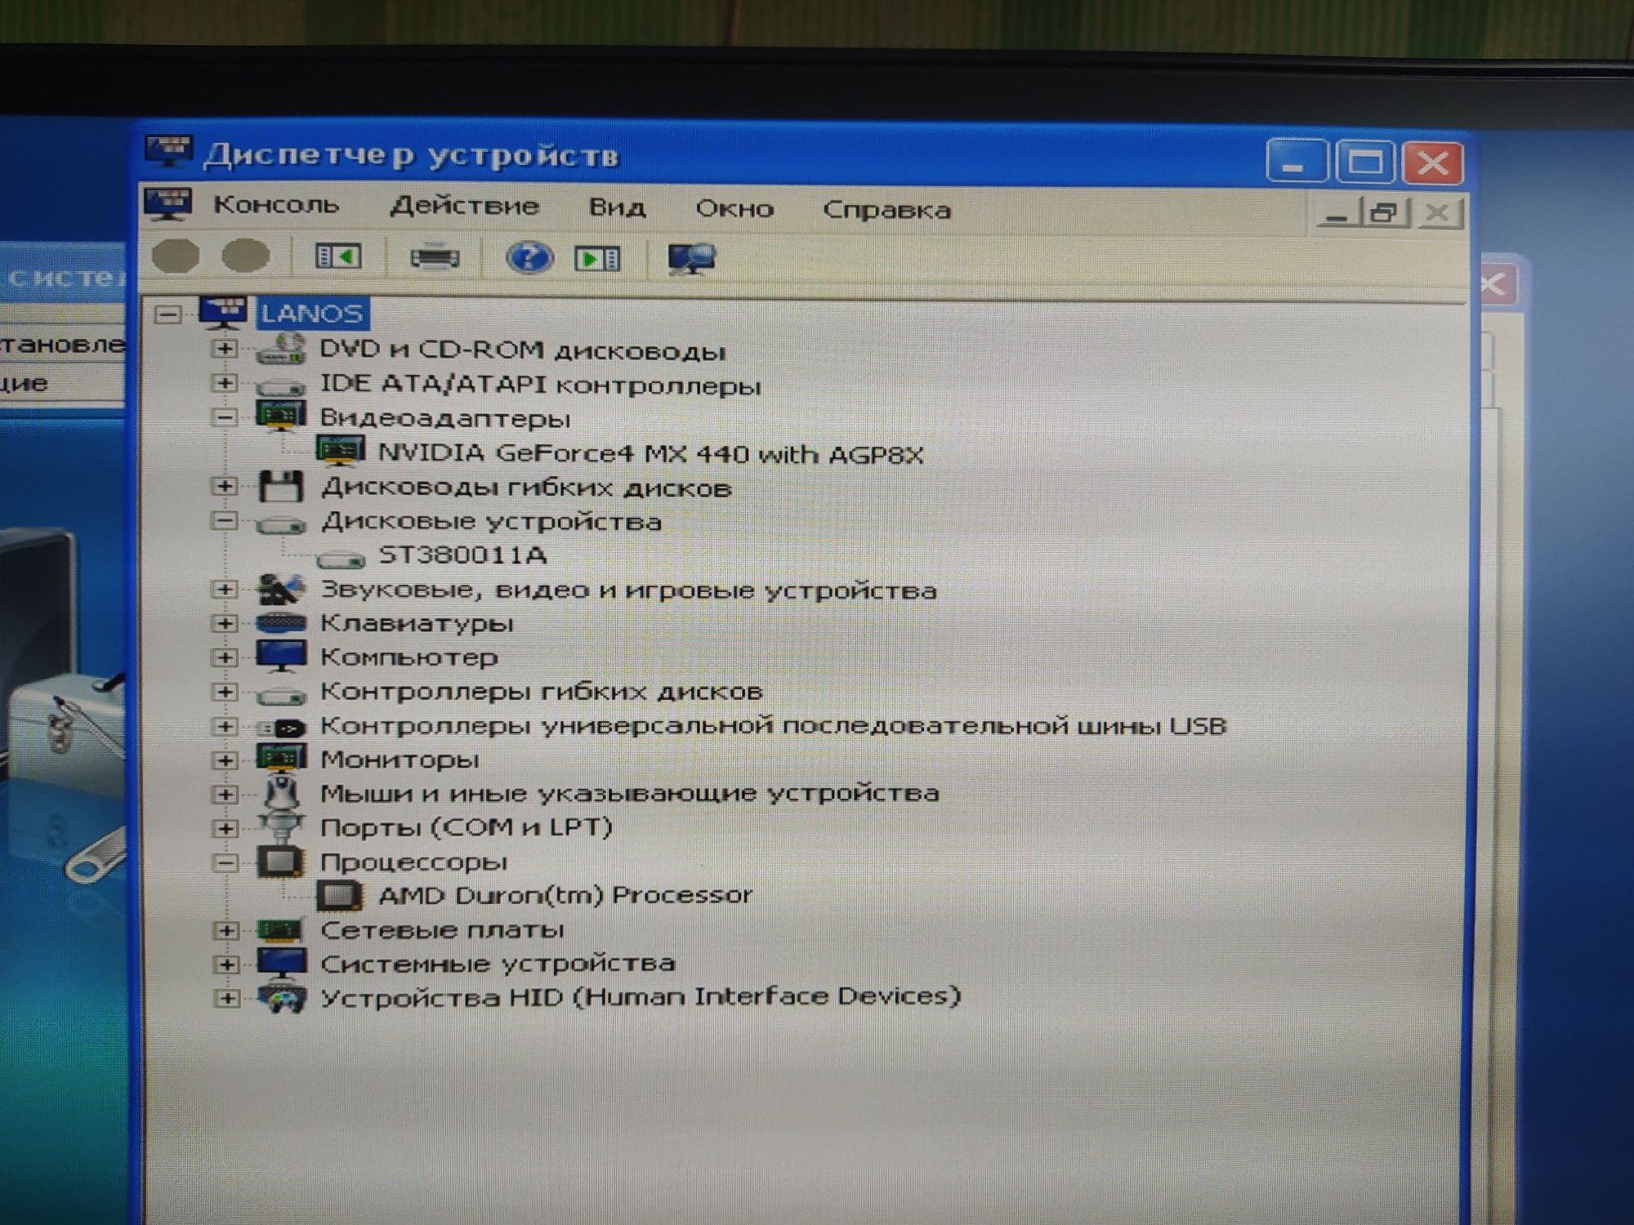
Task: Open the Консоль menu
Action: pos(276,204)
